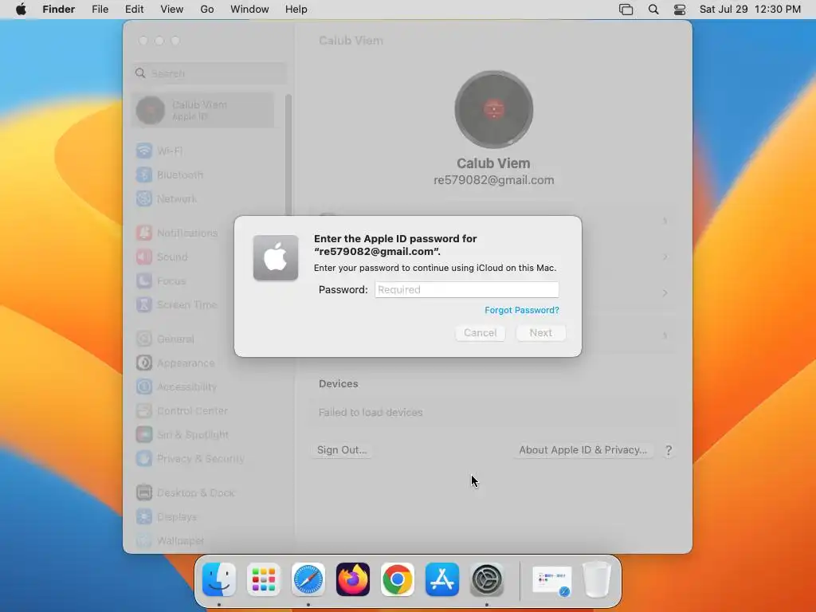Screen dimensions: 816x612
Task: Click the Password input field
Action: pos(466,290)
